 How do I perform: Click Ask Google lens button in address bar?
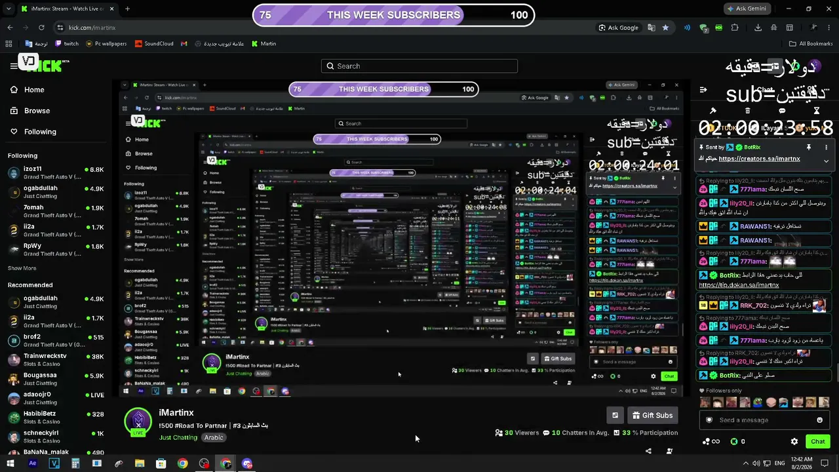(x=619, y=28)
